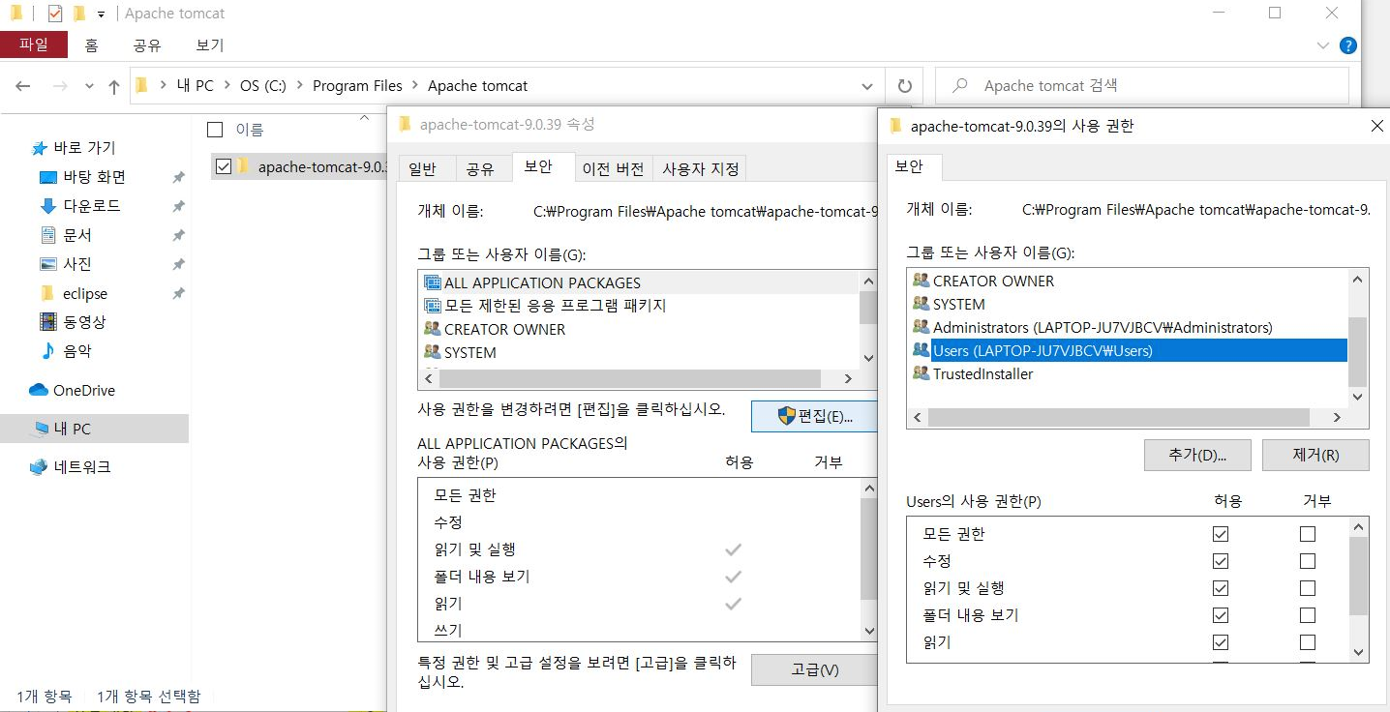Close the apache-tomcat-9.0.39 사용 권한 dialog
Image resolution: width=1390 pixels, height=712 pixels.
pyautogui.click(x=1377, y=126)
